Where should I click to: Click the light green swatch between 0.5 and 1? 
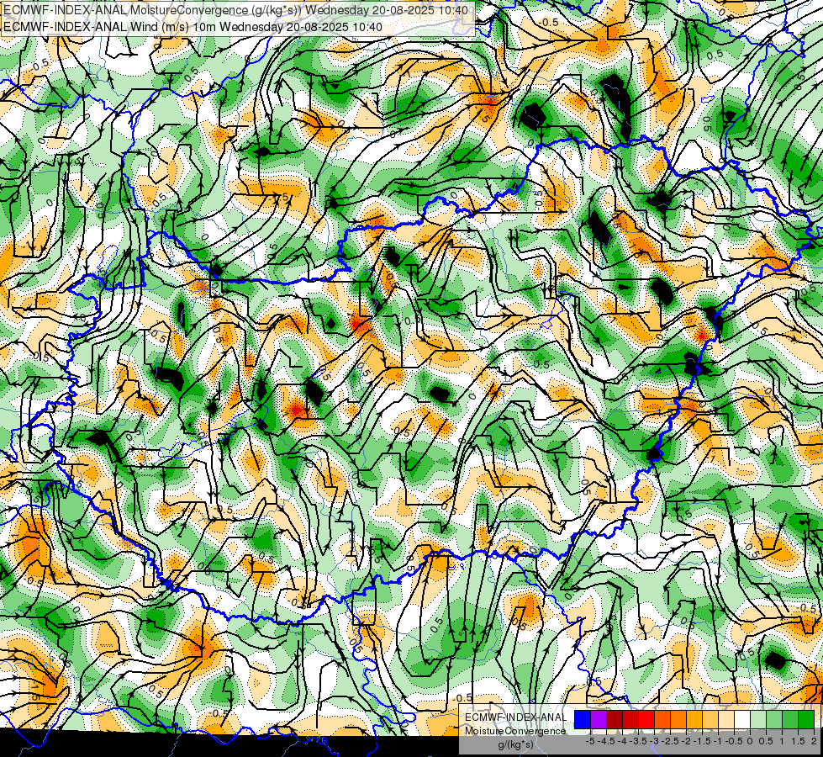[775, 720]
